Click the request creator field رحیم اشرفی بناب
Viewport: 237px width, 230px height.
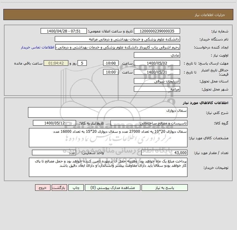pos(118,47)
